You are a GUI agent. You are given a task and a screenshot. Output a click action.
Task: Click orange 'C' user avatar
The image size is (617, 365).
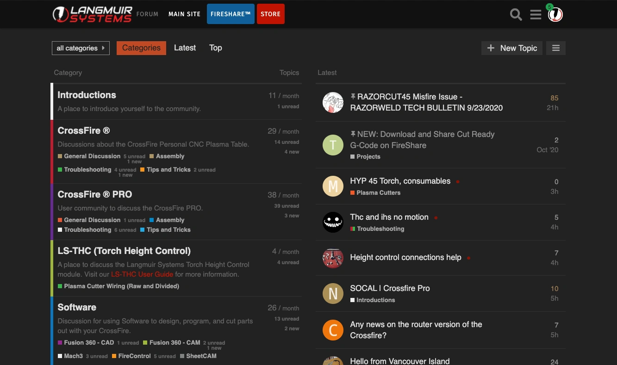pyautogui.click(x=333, y=330)
